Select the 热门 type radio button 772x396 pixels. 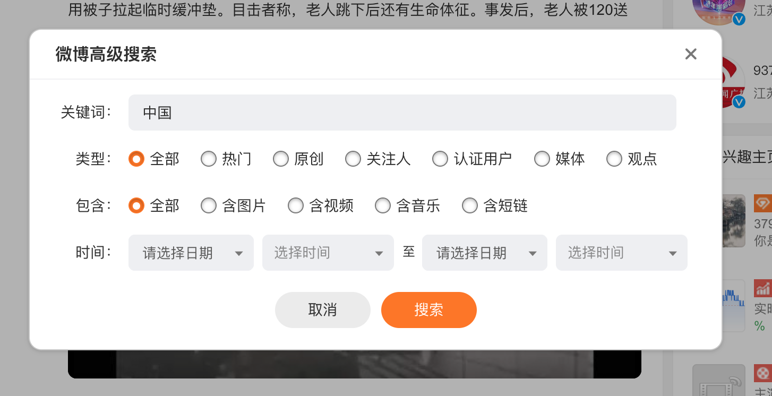(209, 159)
